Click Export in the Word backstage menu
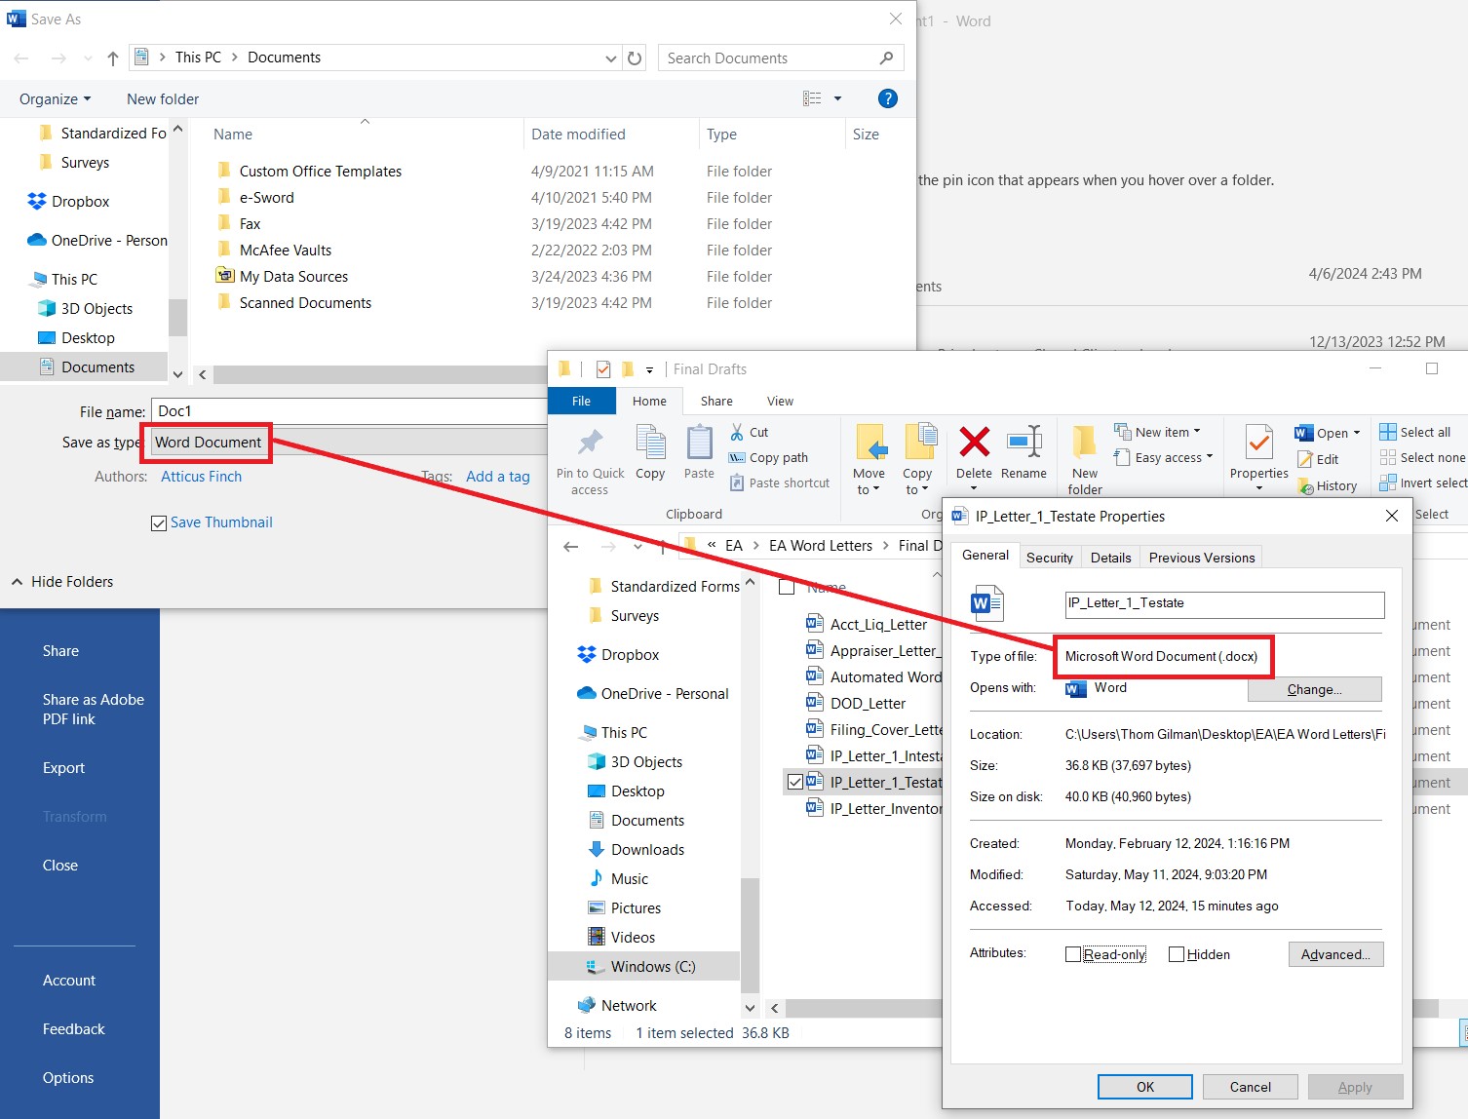 click(64, 768)
